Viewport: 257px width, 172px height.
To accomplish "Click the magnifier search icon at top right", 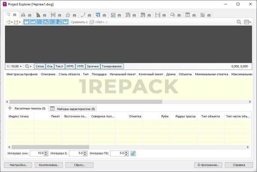I will pyautogui.click(x=239, y=22).
